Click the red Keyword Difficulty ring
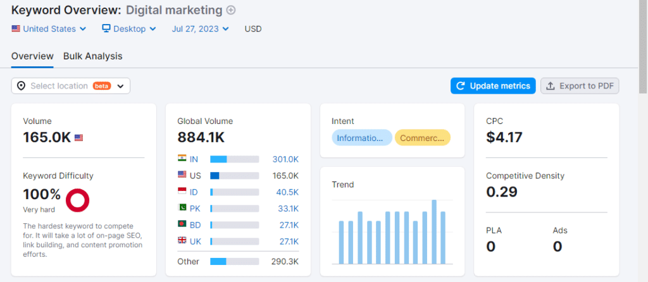 tap(77, 200)
